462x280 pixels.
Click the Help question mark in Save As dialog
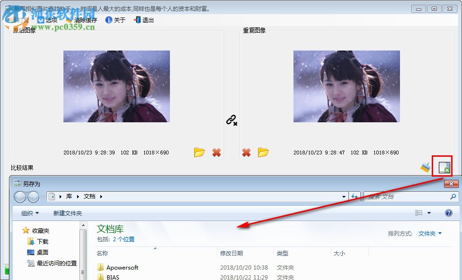pos(448,212)
